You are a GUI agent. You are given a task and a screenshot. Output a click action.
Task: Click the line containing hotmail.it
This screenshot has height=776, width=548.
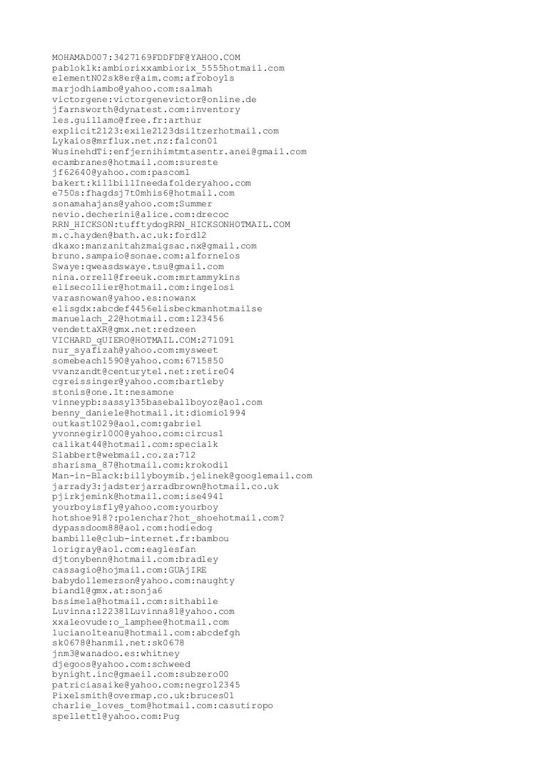coord(148,413)
